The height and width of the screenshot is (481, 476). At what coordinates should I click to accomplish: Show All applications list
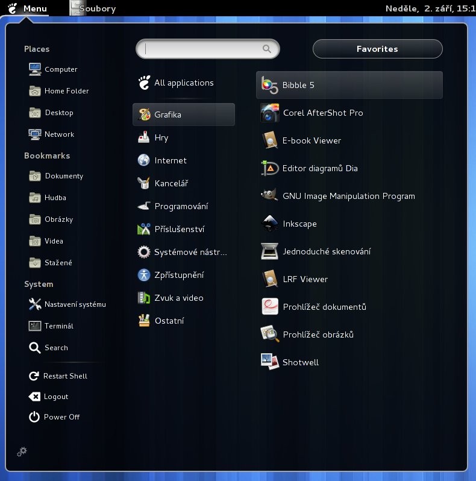183,83
